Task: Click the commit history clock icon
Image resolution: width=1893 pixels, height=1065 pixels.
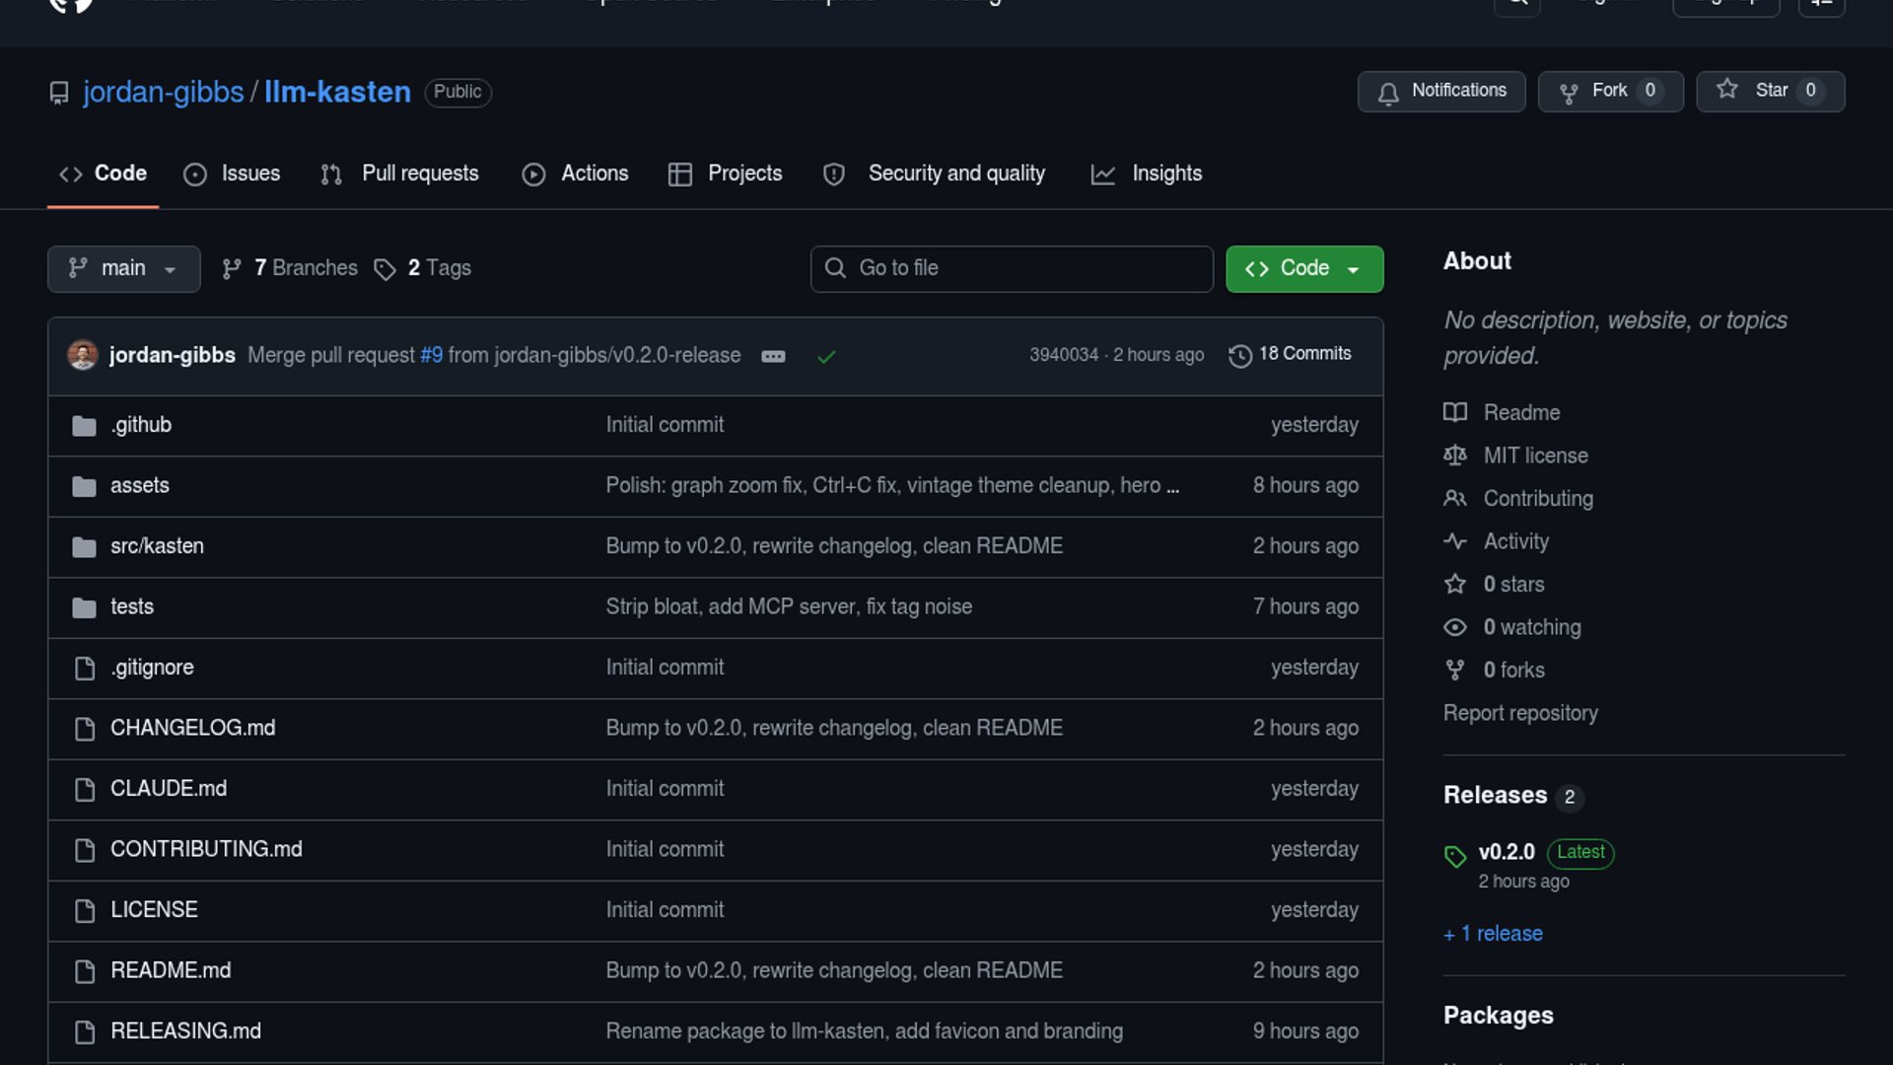Action: (1239, 355)
